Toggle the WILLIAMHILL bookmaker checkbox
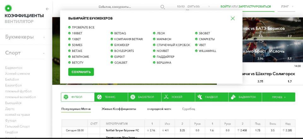This screenshot has width=303, height=139. pos(196,51)
